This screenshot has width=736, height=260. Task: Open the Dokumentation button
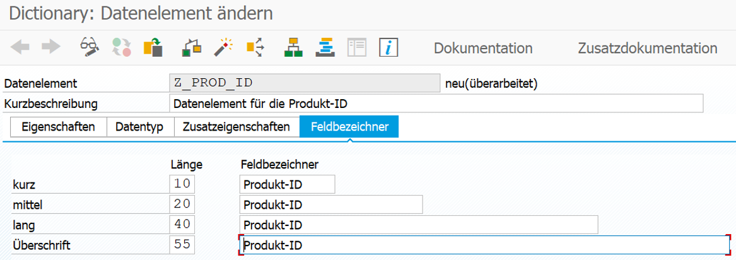coord(483,49)
